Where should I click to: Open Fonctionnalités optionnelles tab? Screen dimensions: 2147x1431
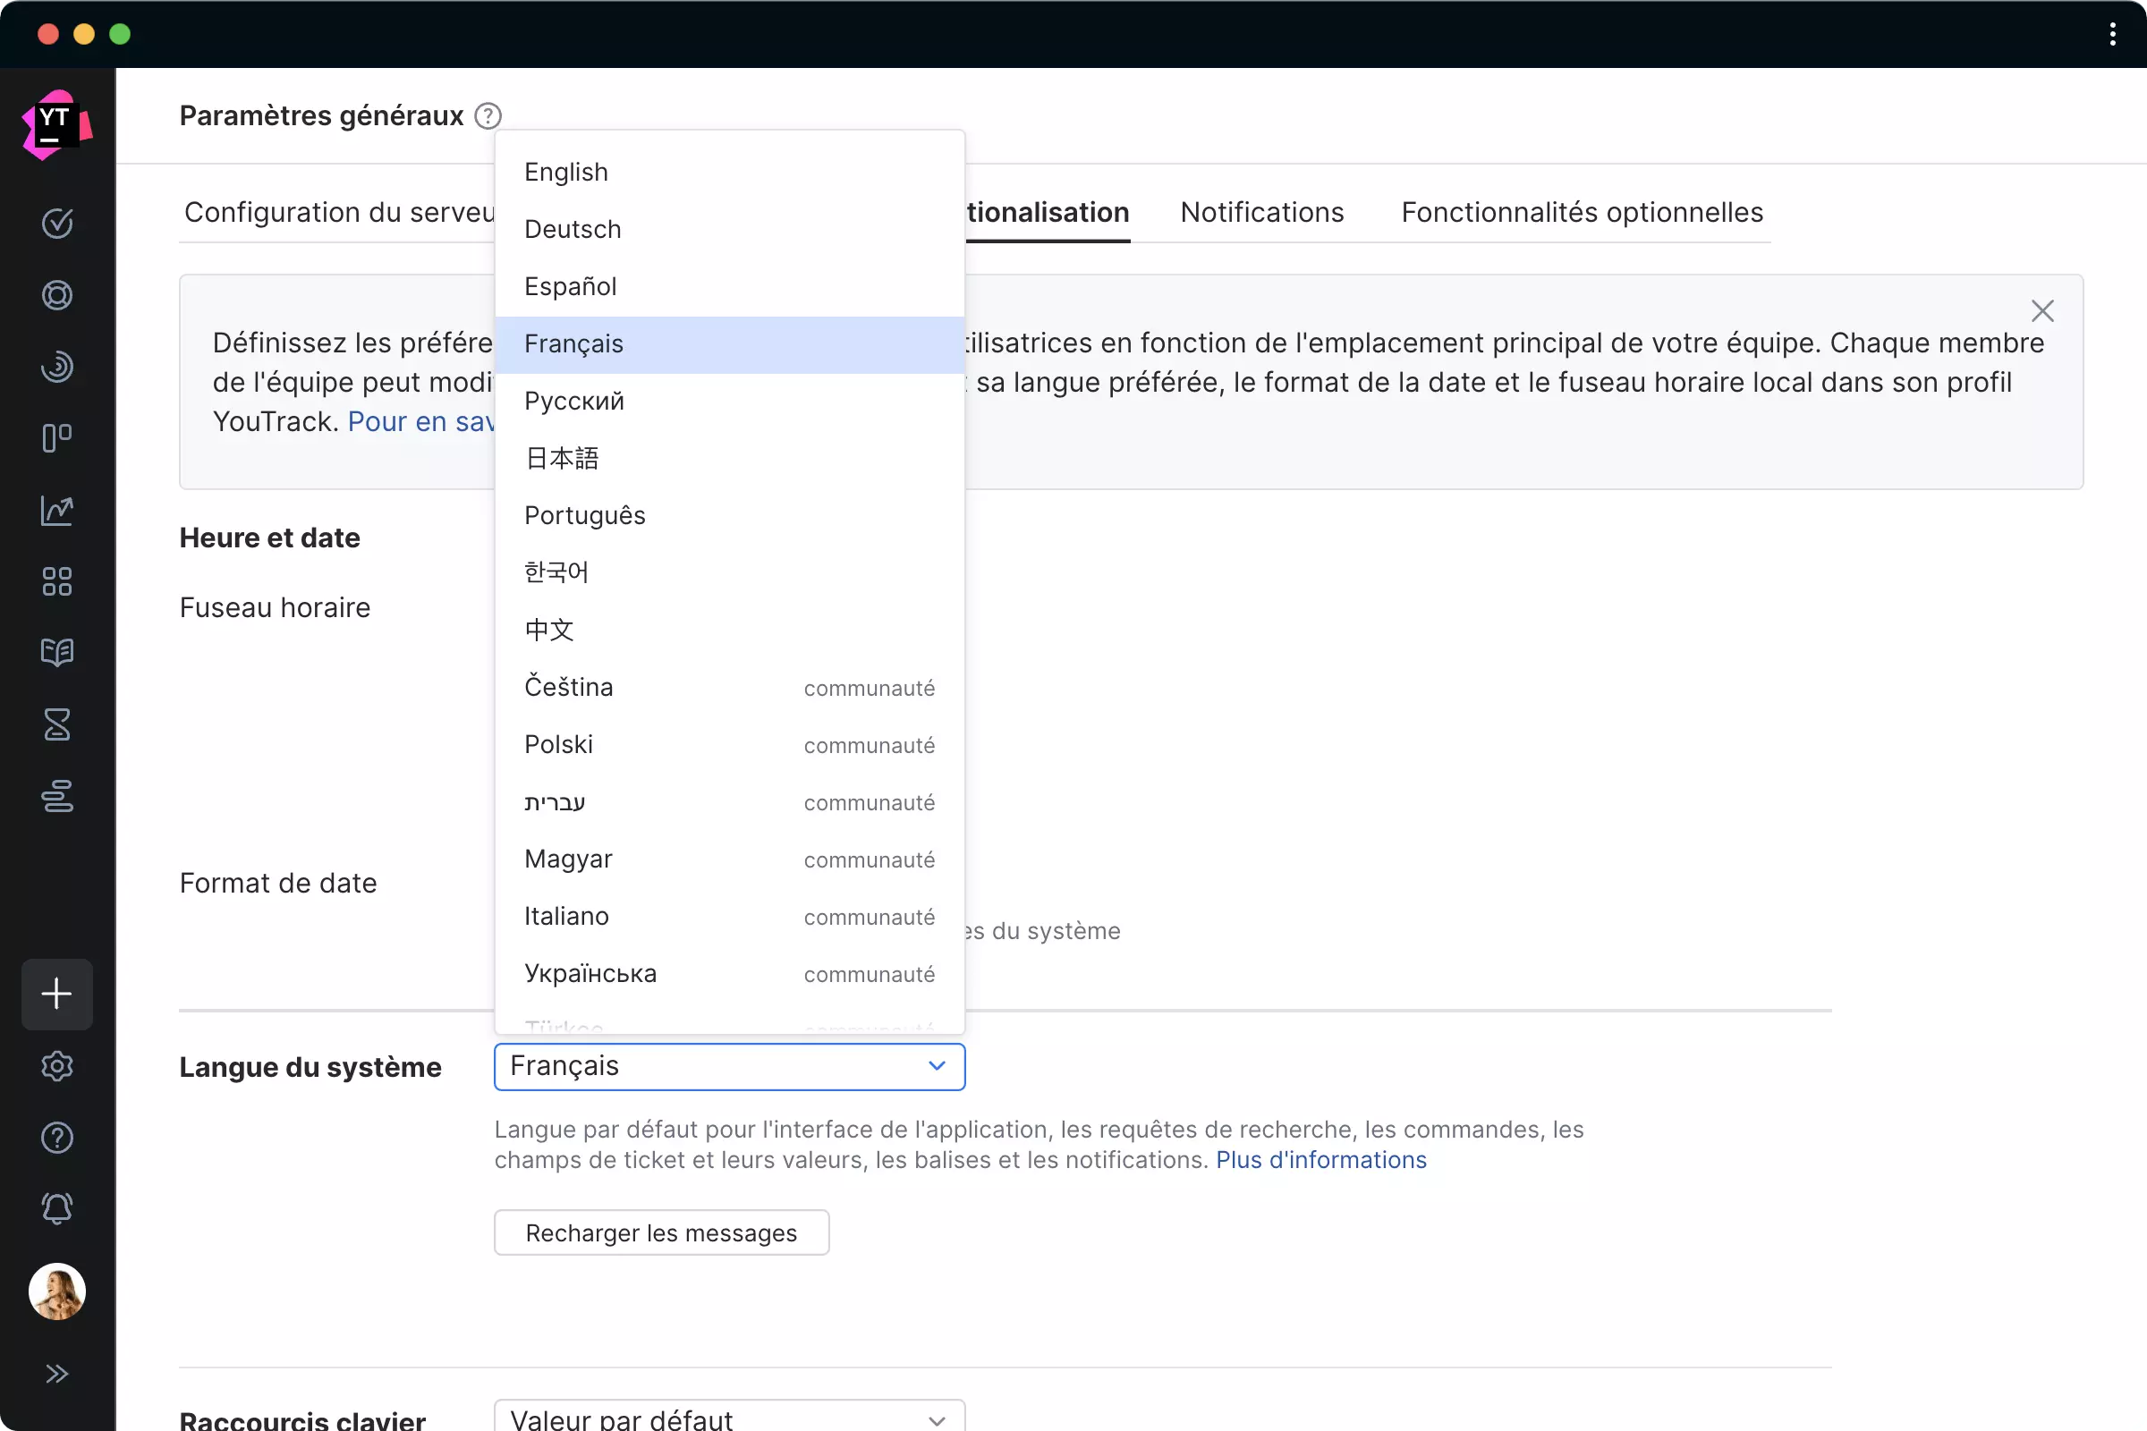click(1581, 212)
